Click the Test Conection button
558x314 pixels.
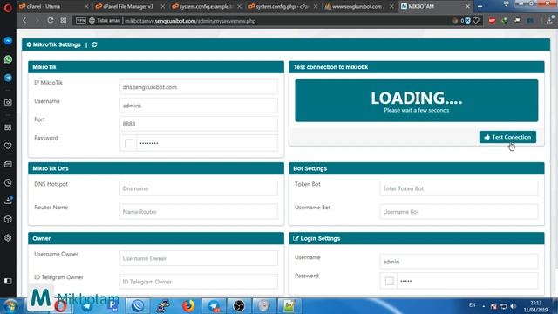click(507, 137)
